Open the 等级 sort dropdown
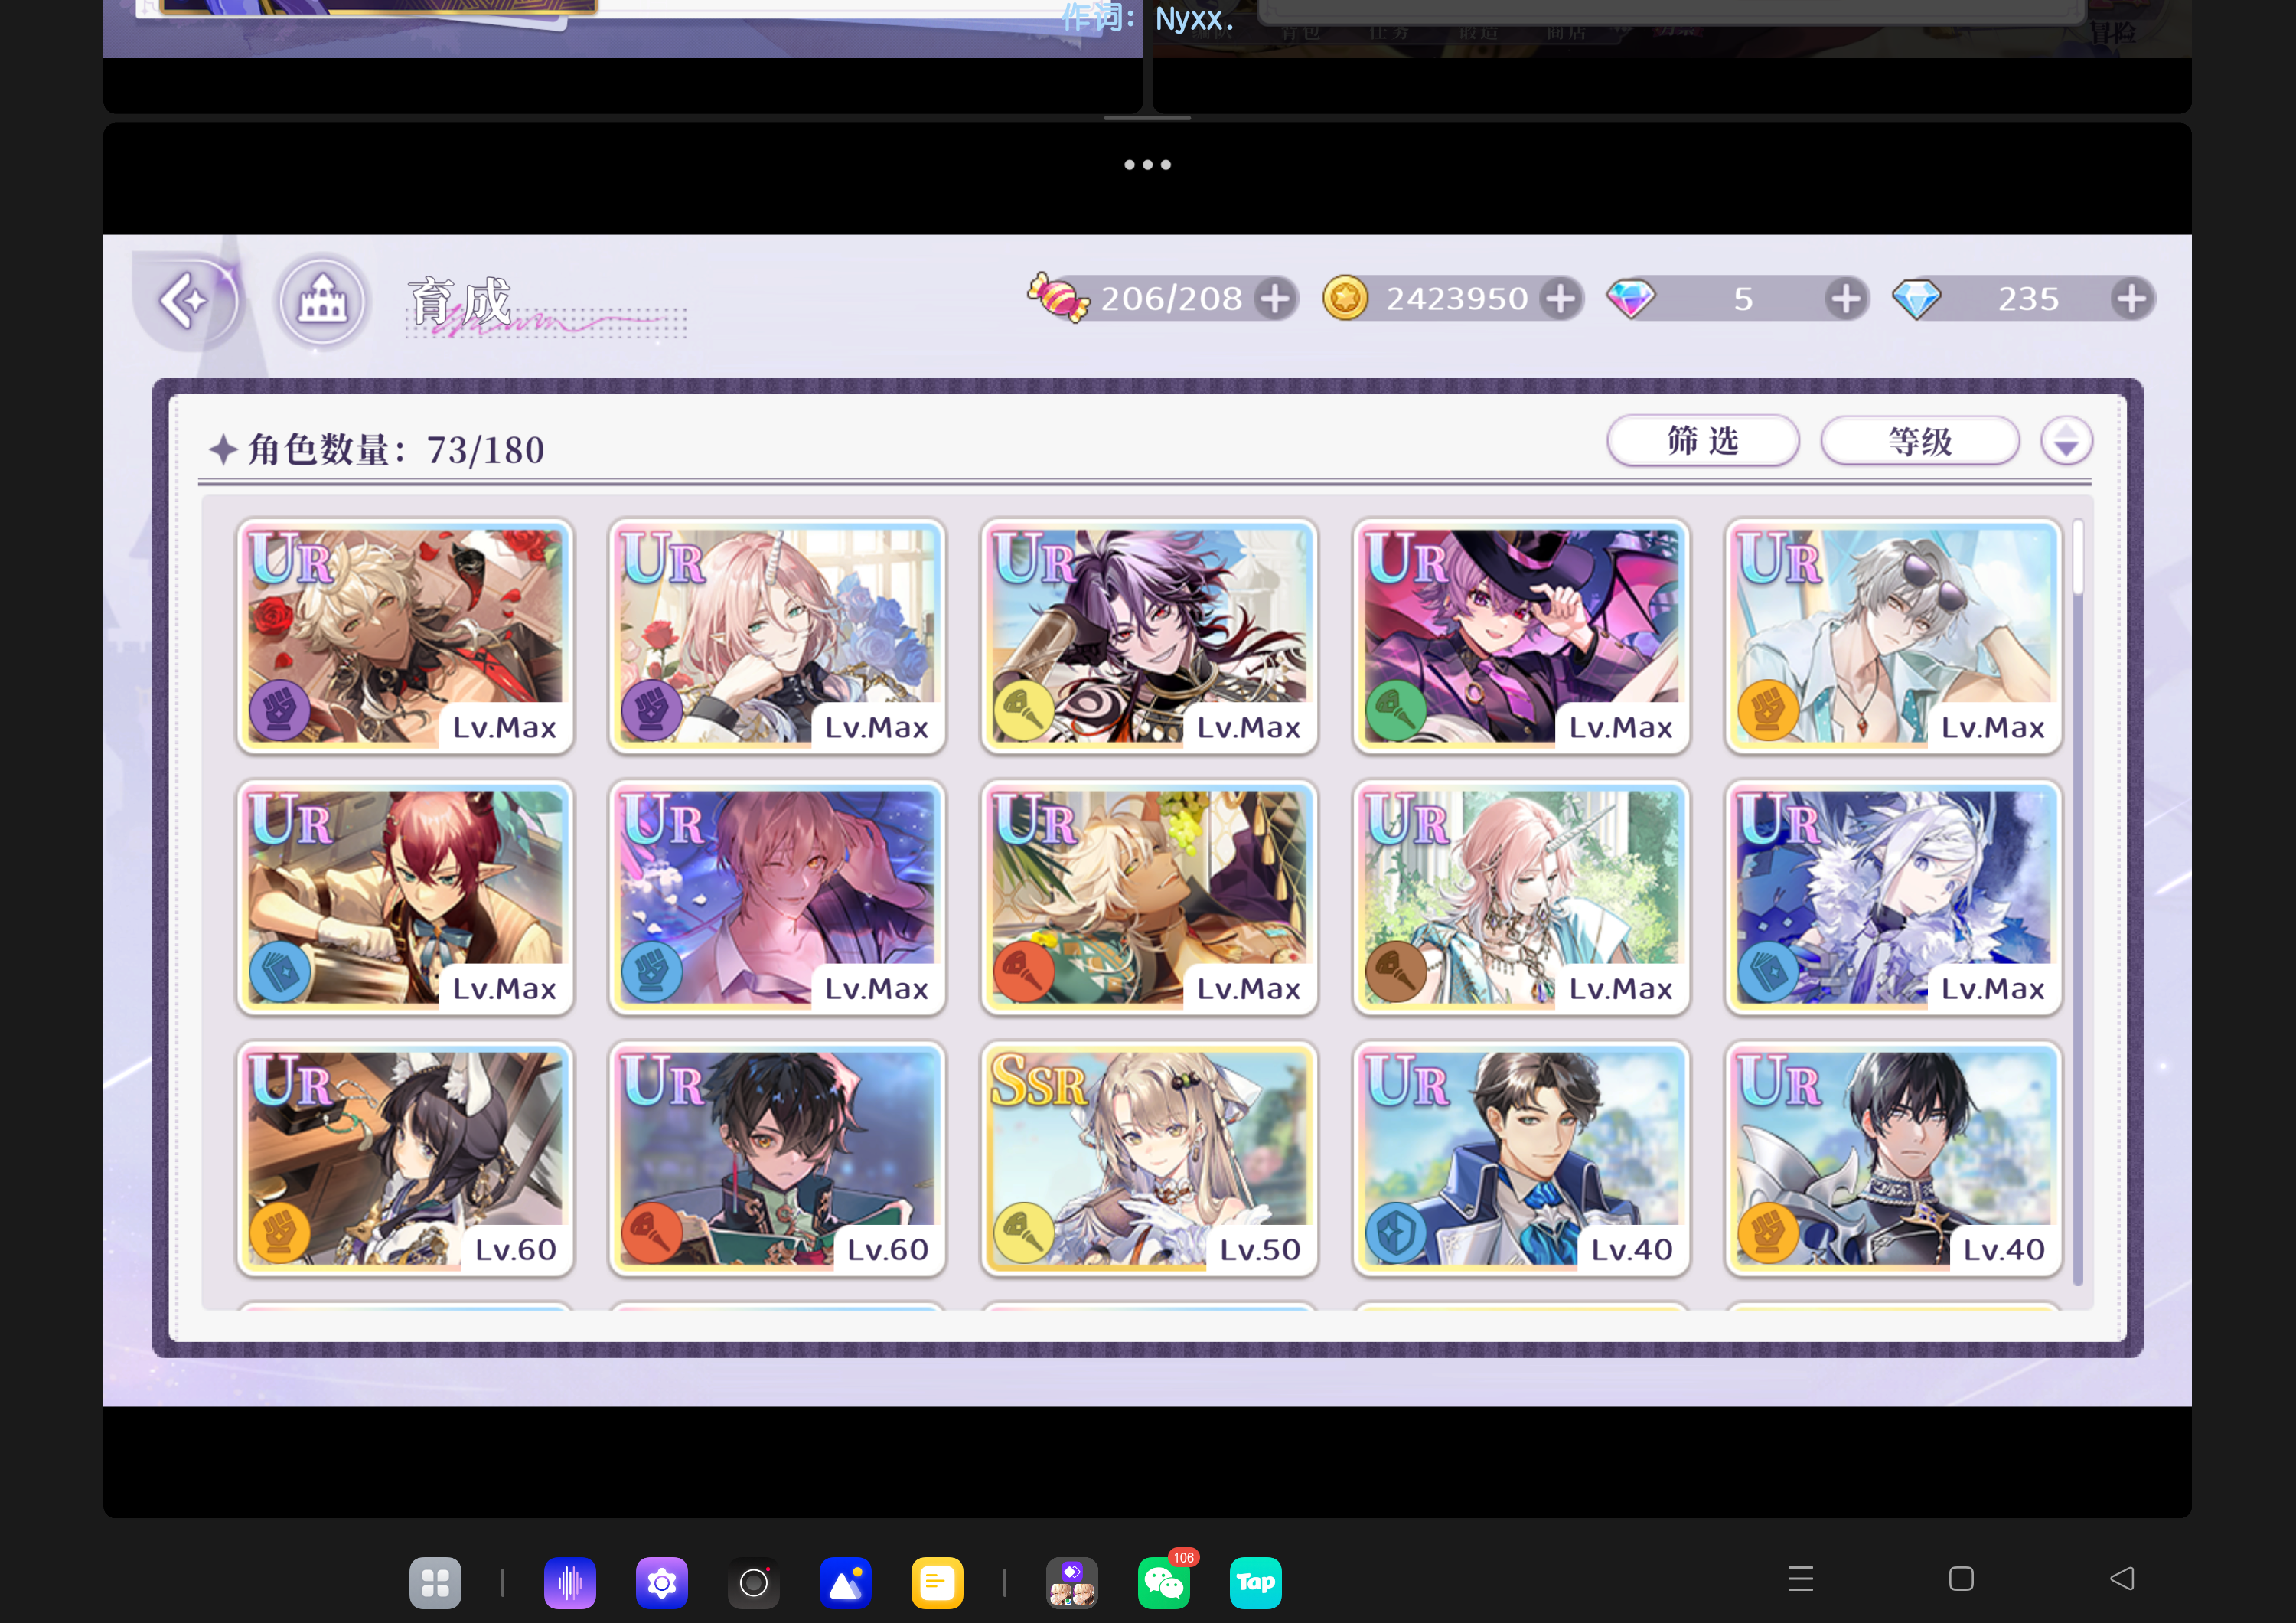 [x=1919, y=441]
